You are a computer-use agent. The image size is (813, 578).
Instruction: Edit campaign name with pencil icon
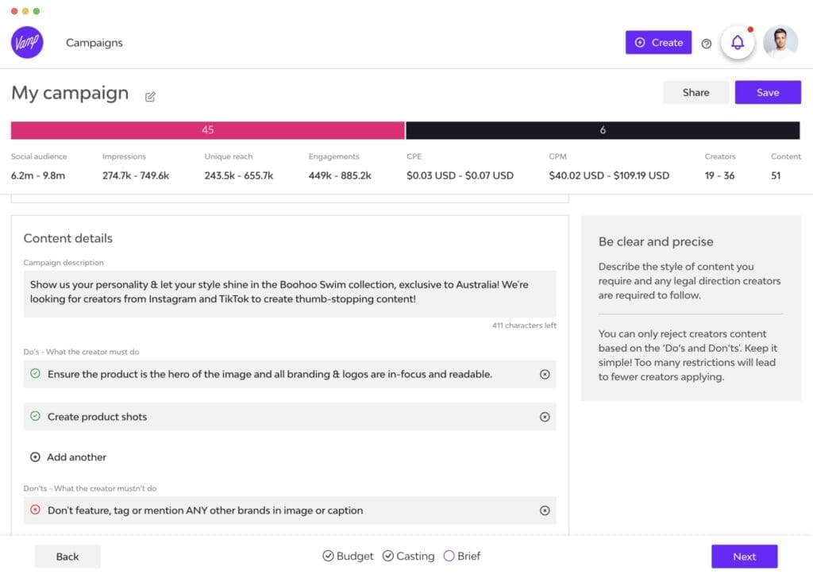150,97
